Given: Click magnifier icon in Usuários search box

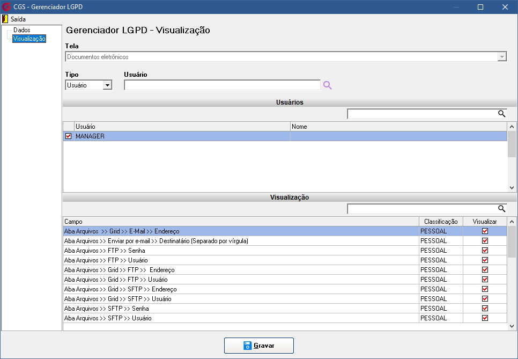Looking at the screenshot, I should pos(501,114).
